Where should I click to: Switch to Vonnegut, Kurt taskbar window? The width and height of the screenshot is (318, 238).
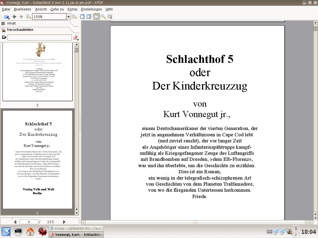point(76,235)
